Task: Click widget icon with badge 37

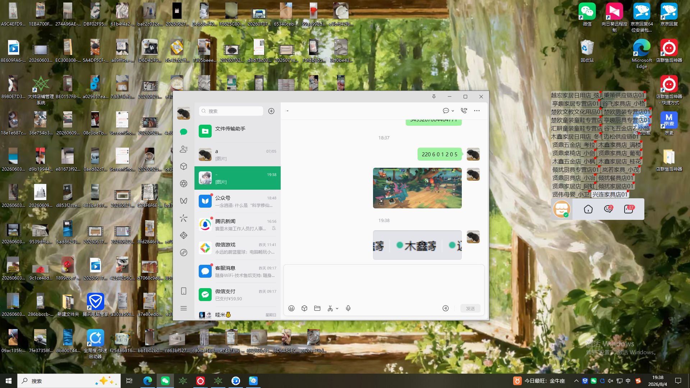Action: click(x=629, y=209)
